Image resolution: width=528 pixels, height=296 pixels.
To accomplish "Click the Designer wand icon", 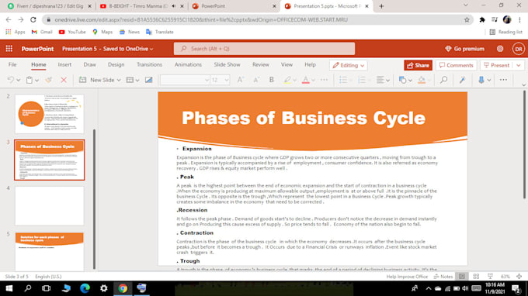I will click(x=462, y=80).
